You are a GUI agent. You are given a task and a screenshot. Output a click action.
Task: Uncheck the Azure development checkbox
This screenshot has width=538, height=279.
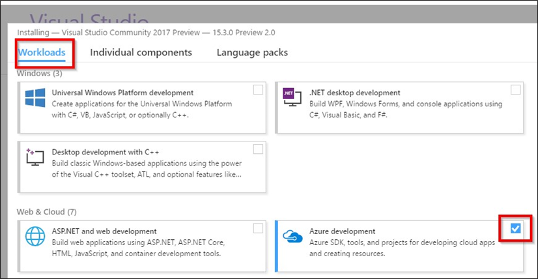click(516, 228)
